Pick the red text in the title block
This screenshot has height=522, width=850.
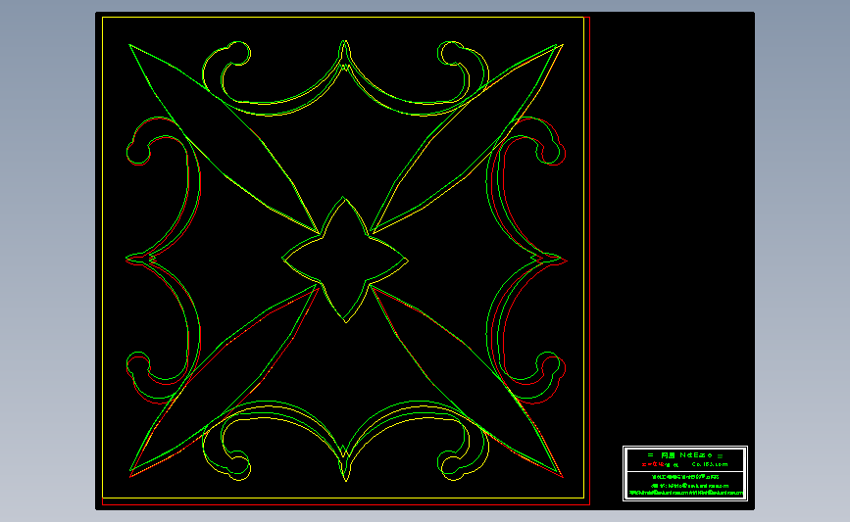tap(653, 464)
